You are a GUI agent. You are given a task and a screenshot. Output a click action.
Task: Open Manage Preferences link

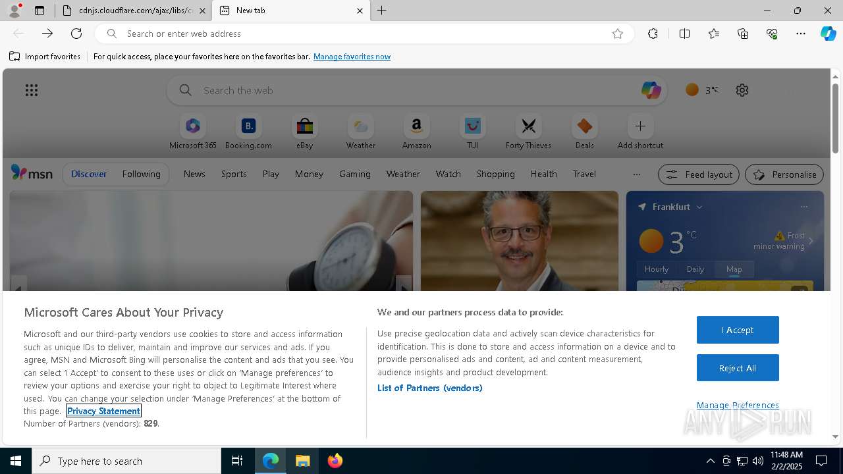pos(738,405)
